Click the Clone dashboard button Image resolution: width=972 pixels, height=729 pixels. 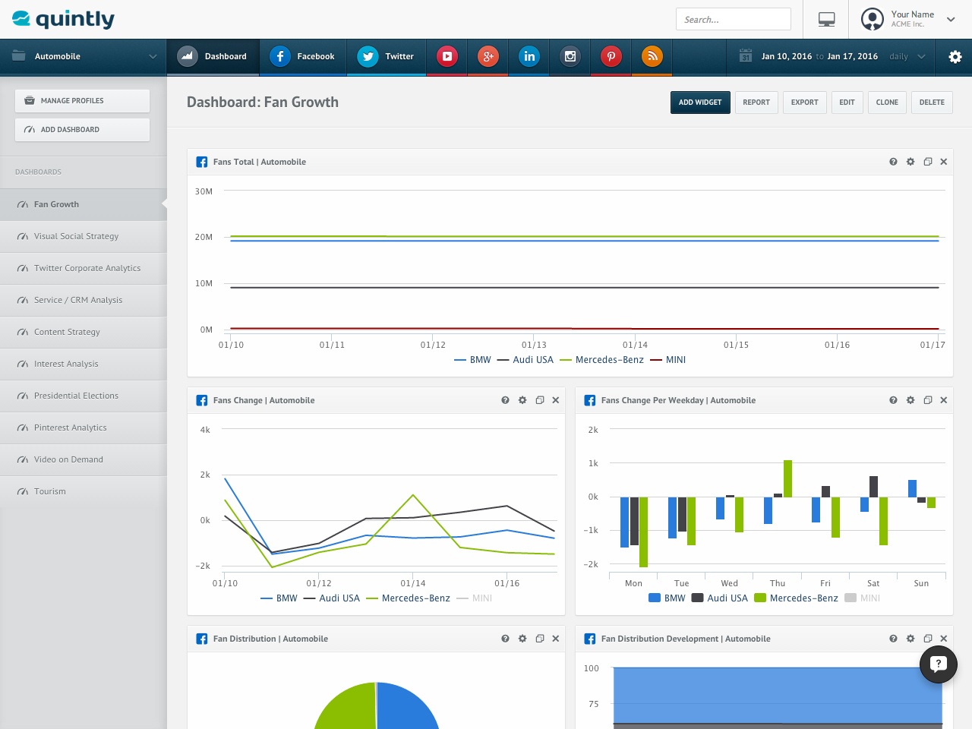click(887, 103)
